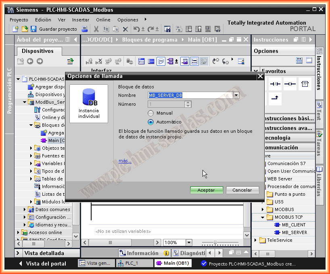Click the Guardar proyecto save icon
330x274 pixels.
point(33,29)
